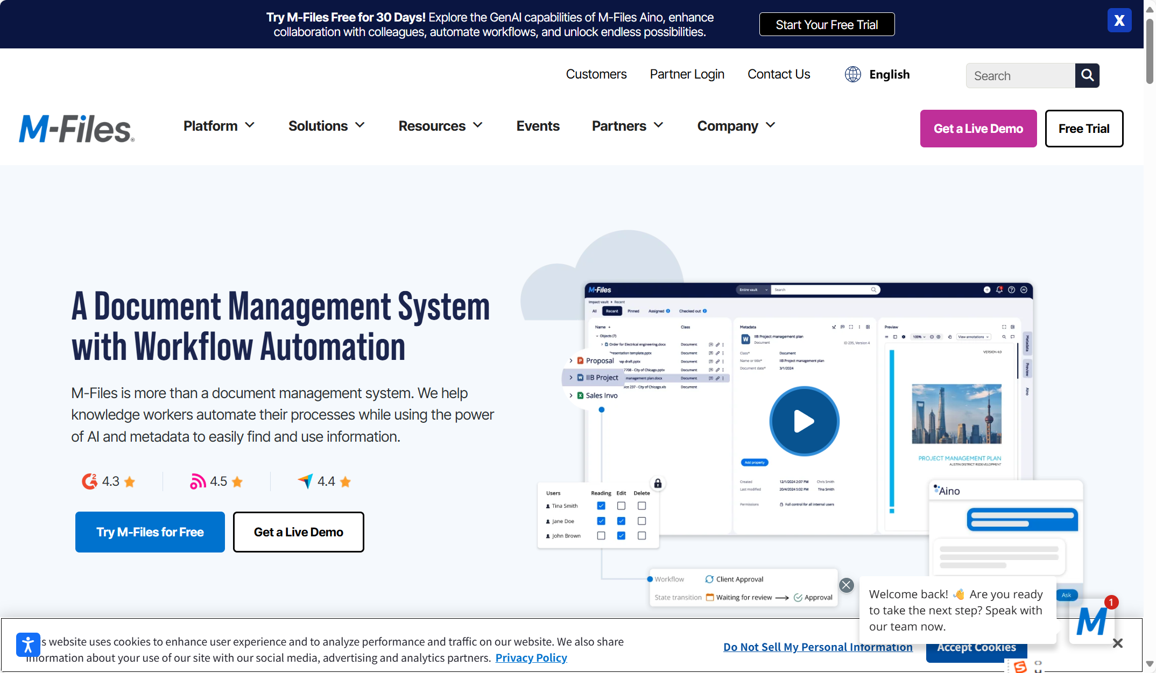Image resolution: width=1156 pixels, height=673 pixels.
Task: Go to Partner Login
Action: click(x=687, y=74)
